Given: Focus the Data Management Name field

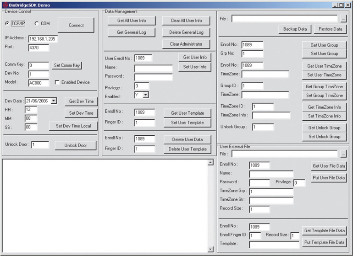Looking at the screenshot, I should [154, 68].
